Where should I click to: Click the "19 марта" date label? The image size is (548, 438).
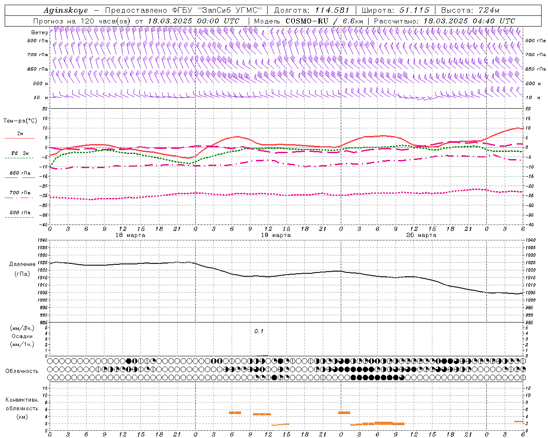(x=276, y=235)
